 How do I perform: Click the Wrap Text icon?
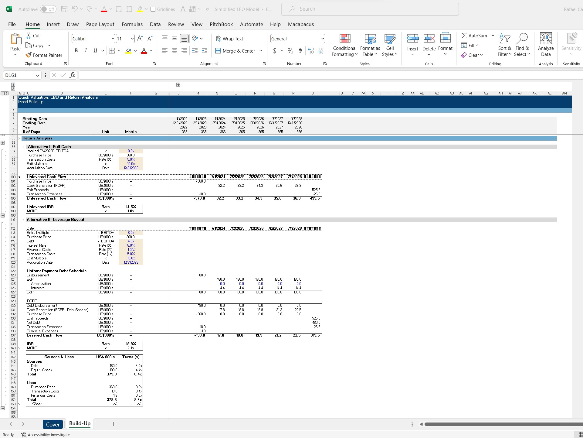218,39
